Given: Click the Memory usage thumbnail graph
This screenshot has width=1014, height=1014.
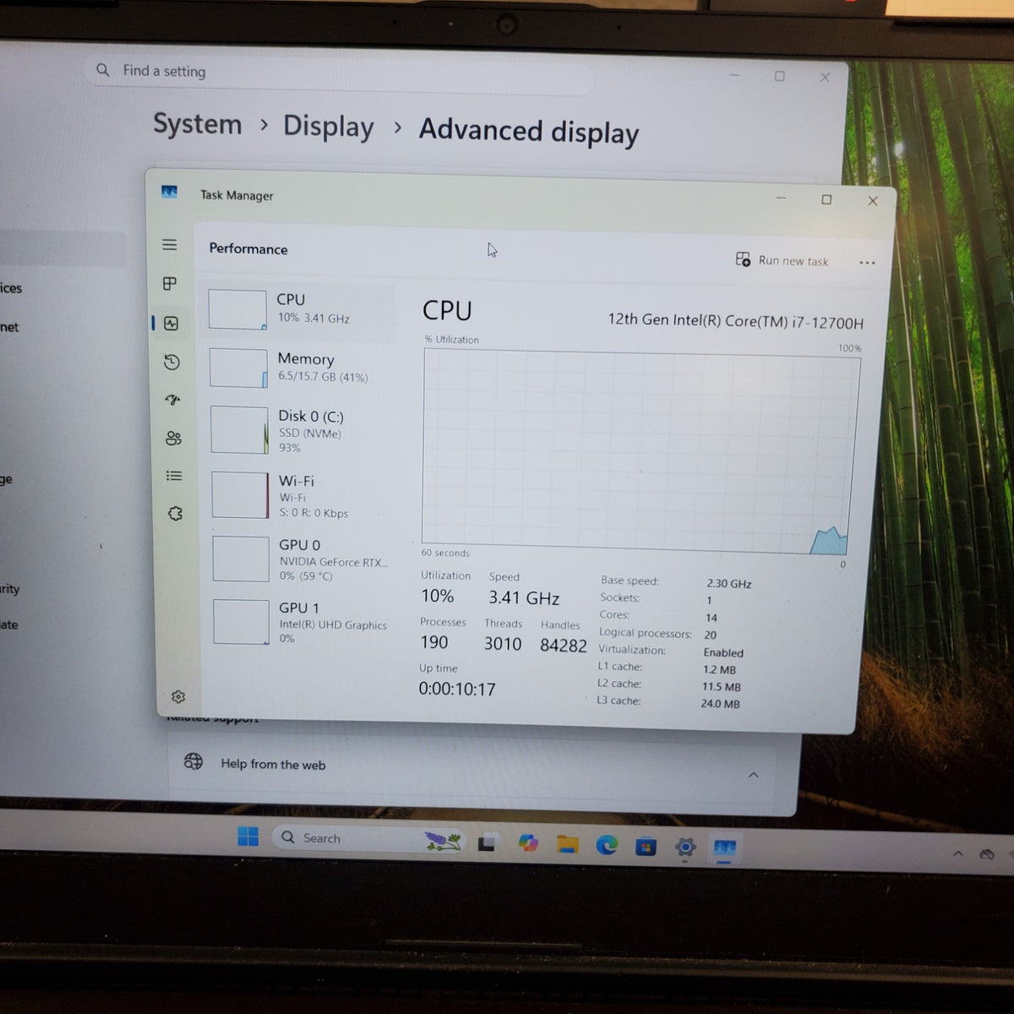Looking at the screenshot, I should pyautogui.click(x=238, y=368).
